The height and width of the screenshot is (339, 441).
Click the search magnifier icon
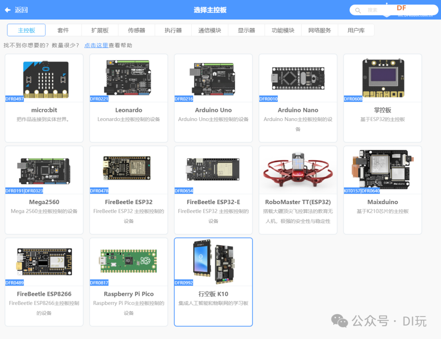point(358,10)
